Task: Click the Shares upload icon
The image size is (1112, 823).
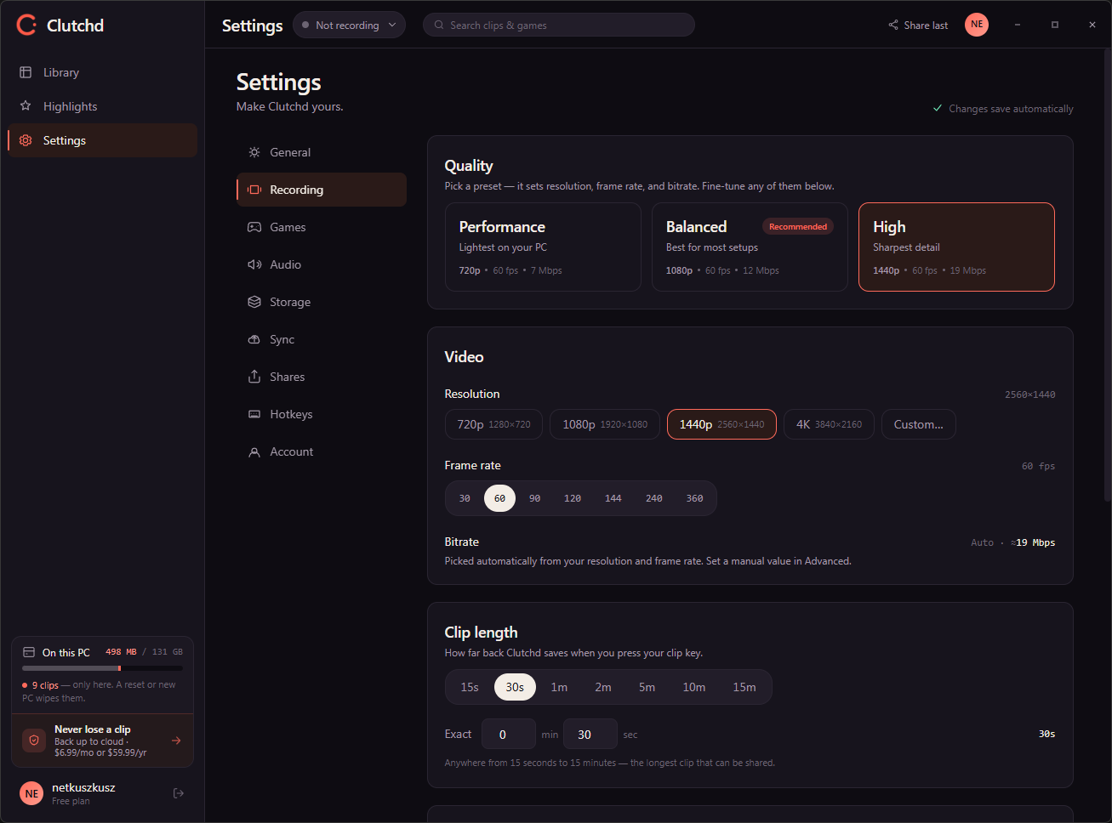Action: pos(254,377)
